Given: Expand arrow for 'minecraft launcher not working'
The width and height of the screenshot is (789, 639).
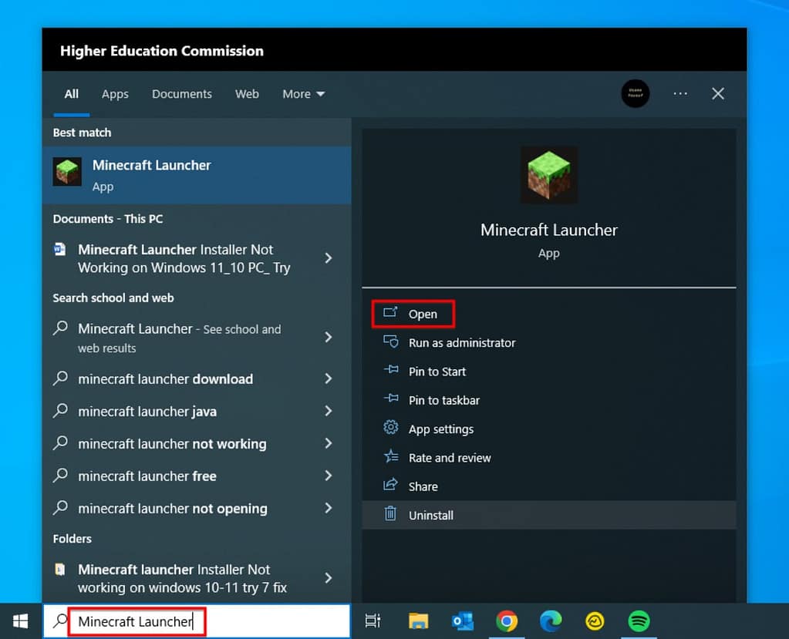Looking at the screenshot, I should (329, 443).
